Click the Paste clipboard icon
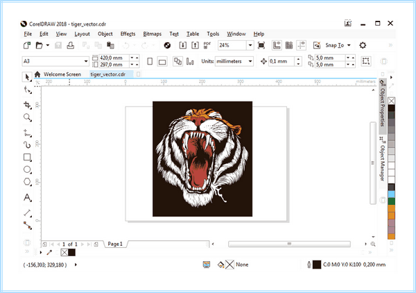416x293 pixels. [110, 45]
